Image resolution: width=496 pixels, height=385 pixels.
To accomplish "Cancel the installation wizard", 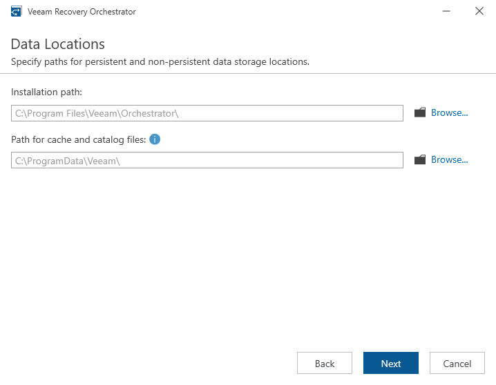I will point(457,364).
